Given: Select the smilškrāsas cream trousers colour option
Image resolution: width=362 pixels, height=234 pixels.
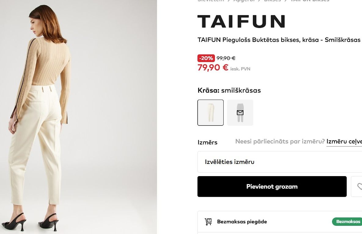Looking at the screenshot, I should point(210,113).
